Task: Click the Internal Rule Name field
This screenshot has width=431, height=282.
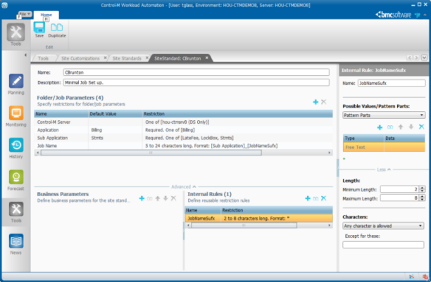Action: coord(392,83)
